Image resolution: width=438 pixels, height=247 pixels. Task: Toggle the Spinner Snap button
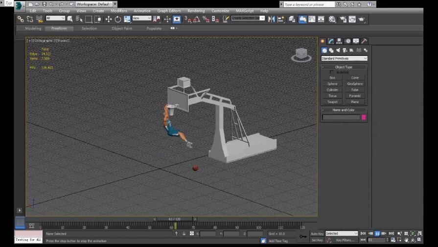[x=215, y=19]
